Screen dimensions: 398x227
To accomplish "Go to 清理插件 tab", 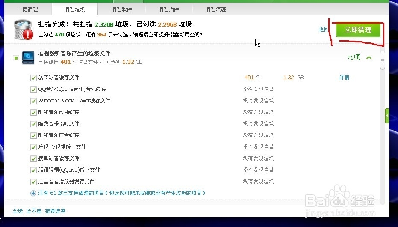I will pyautogui.click(x=168, y=9).
